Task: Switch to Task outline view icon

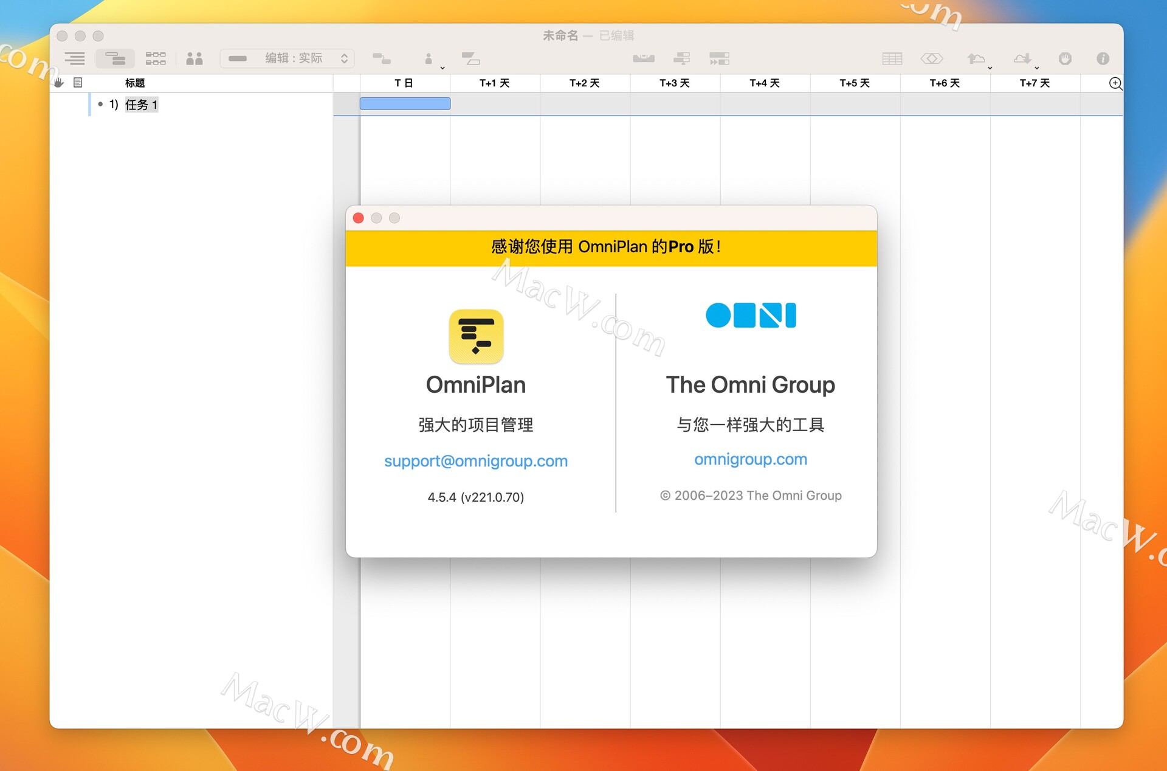Action: (75, 58)
